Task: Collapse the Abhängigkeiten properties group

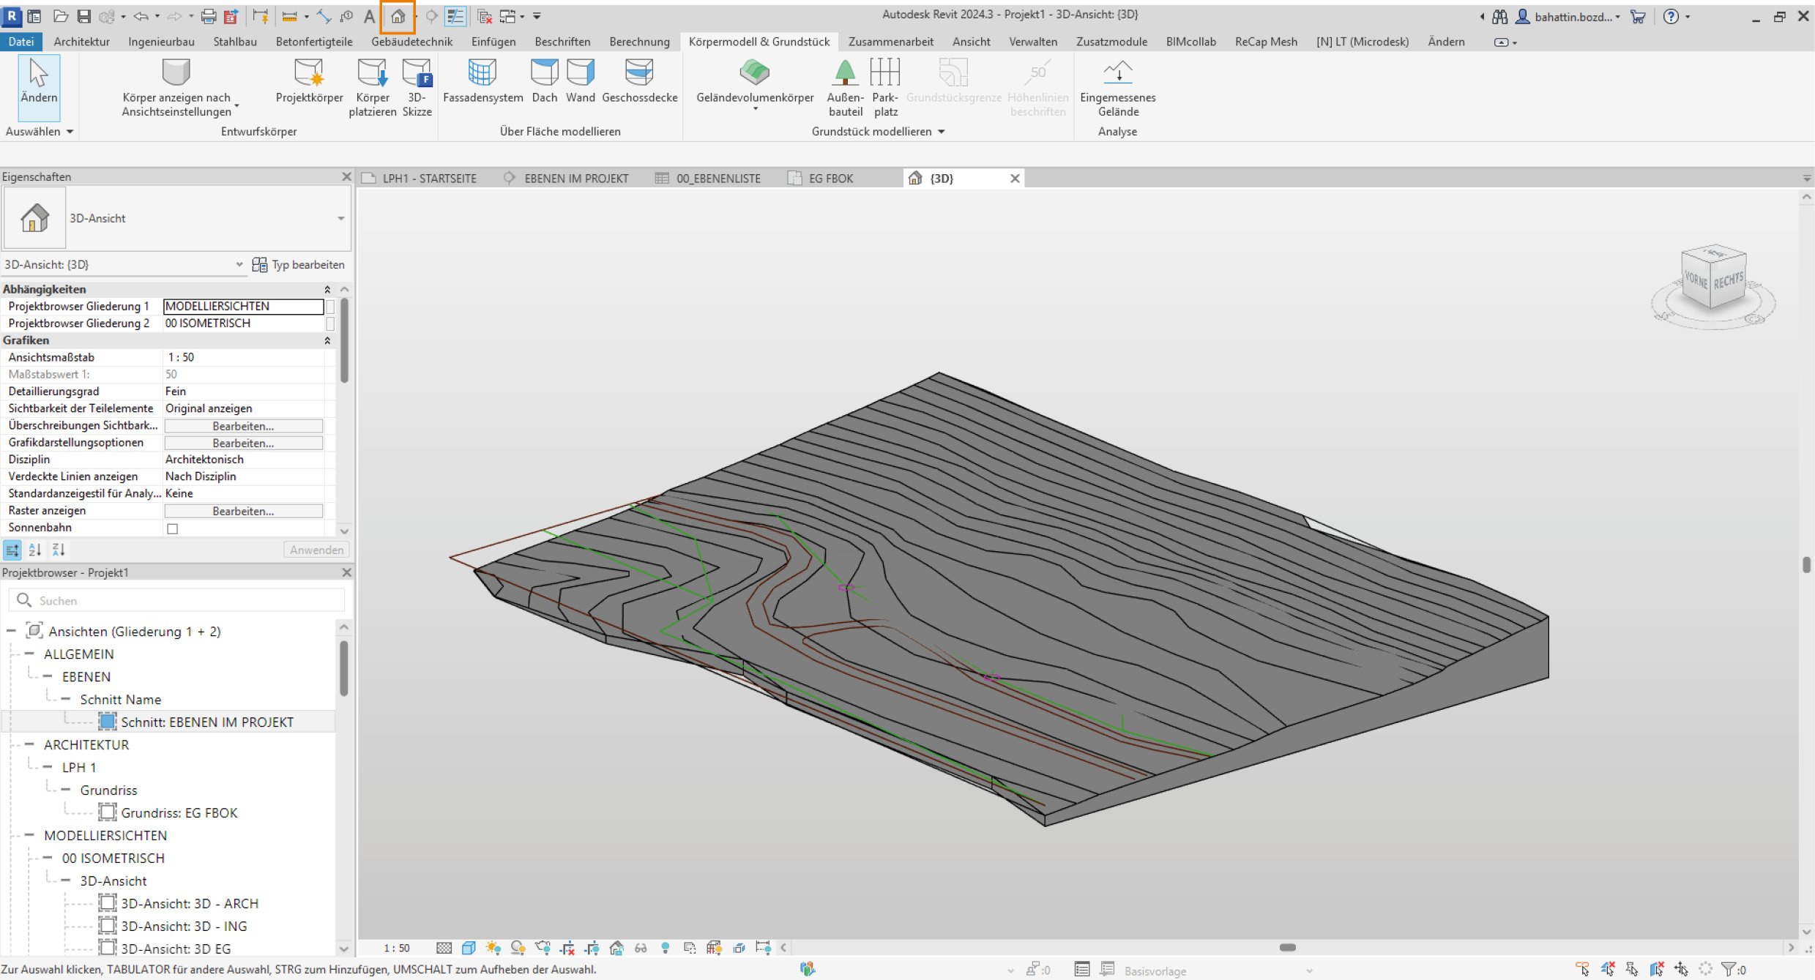Action: (x=327, y=289)
